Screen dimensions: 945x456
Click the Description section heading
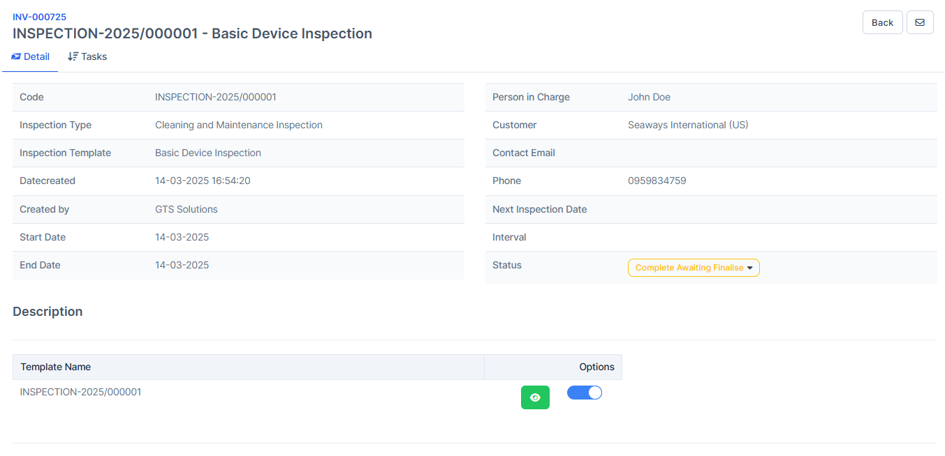(47, 312)
